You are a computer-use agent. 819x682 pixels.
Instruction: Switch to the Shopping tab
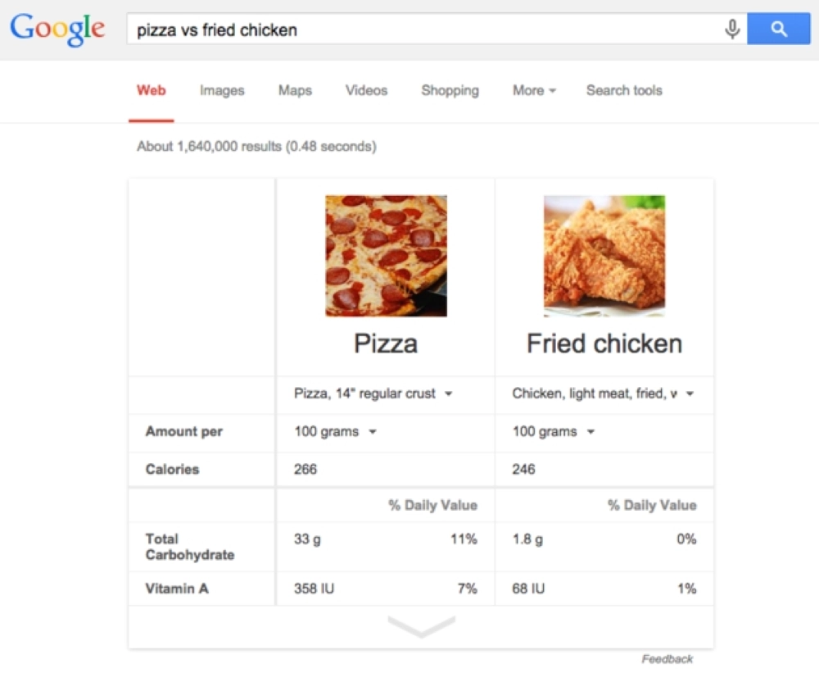coord(450,91)
